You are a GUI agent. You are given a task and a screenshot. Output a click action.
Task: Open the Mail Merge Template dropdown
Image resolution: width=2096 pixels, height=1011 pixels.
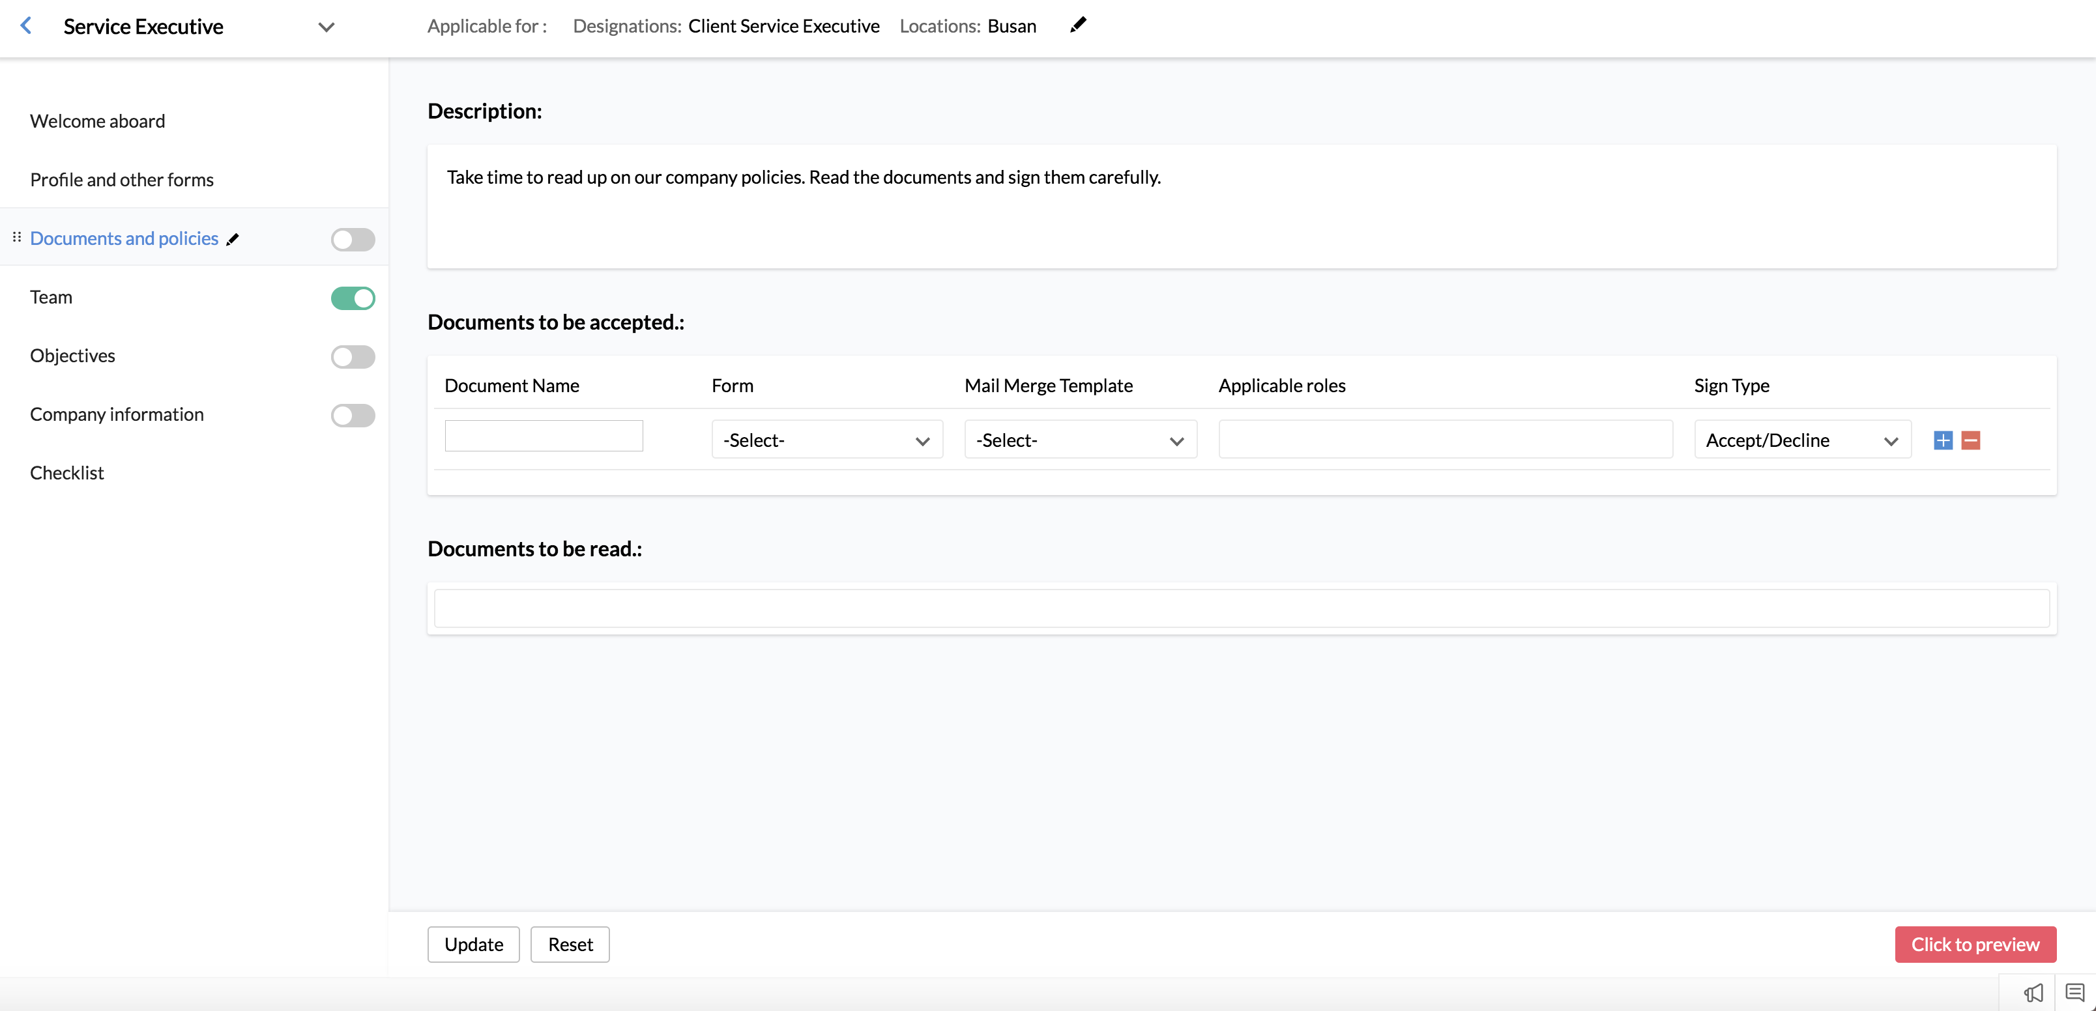(1080, 440)
